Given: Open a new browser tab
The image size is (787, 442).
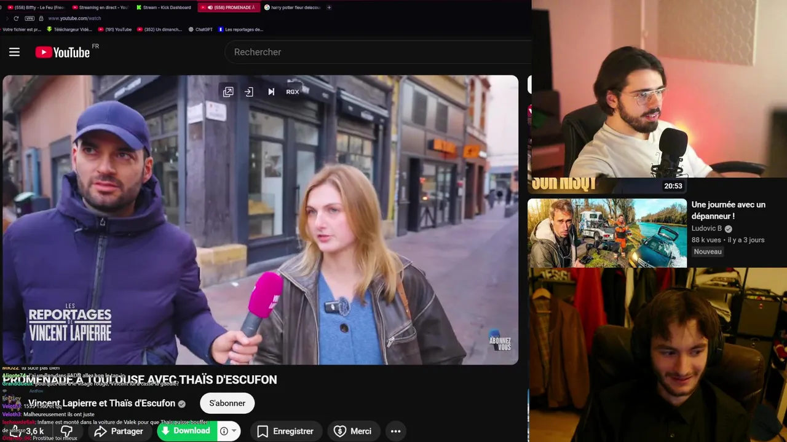Looking at the screenshot, I should [329, 7].
